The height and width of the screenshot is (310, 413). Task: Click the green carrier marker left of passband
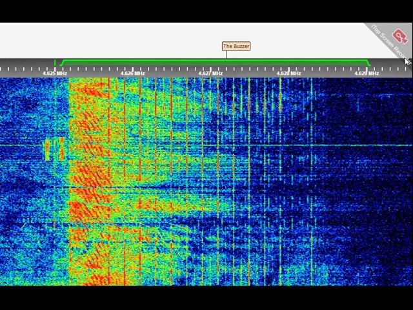(55, 63)
